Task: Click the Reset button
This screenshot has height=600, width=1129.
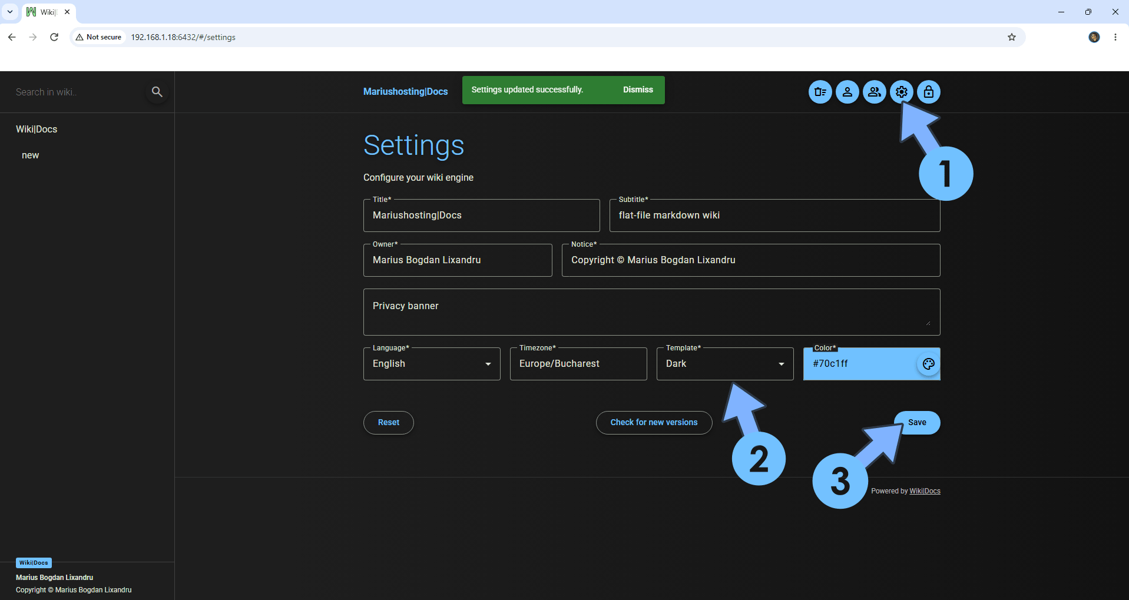Action: (389, 422)
